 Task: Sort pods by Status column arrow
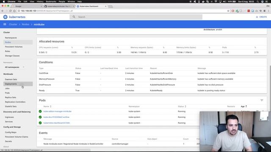pos(185,106)
